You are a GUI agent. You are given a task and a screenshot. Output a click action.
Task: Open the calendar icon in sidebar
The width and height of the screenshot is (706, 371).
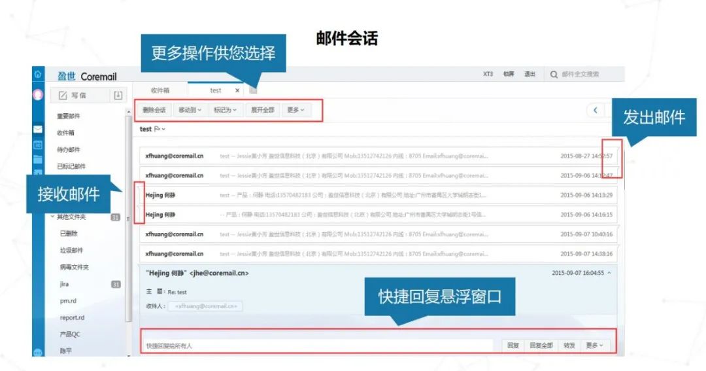pos(38,145)
